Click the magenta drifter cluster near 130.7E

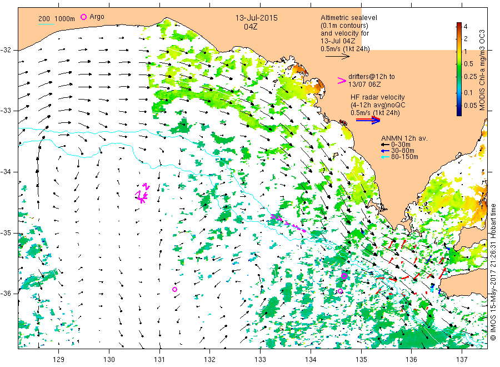(x=142, y=193)
